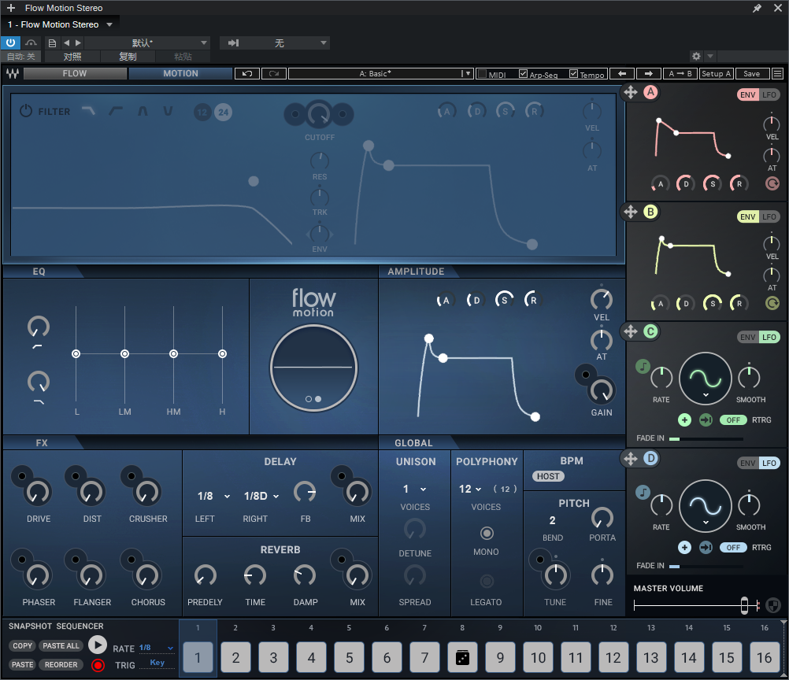Toggle the MONO radio button

[x=487, y=533]
